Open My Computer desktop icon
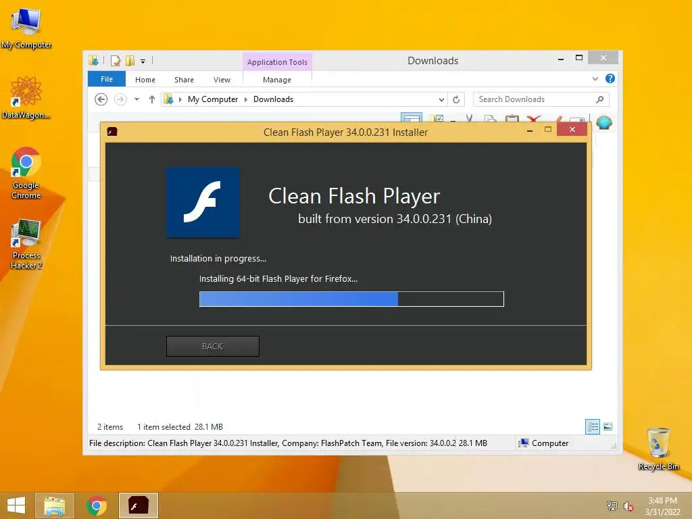Image resolution: width=692 pixels, height=519 pixels. (26, 28)
